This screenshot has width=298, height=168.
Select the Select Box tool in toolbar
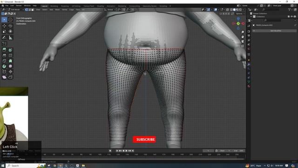[4, 20]
